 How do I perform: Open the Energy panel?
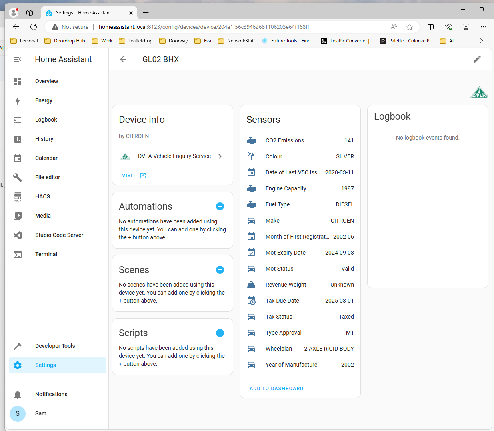coord(58,100)
